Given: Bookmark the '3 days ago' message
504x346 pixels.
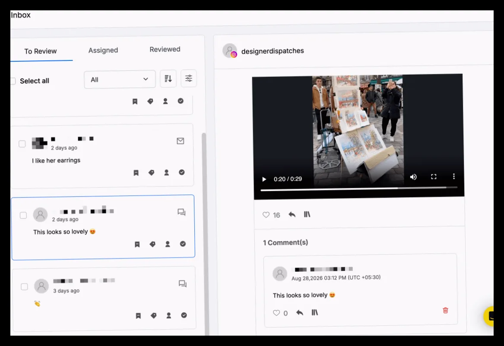Looking at the screenshot, I should click(x=138, y=316).
